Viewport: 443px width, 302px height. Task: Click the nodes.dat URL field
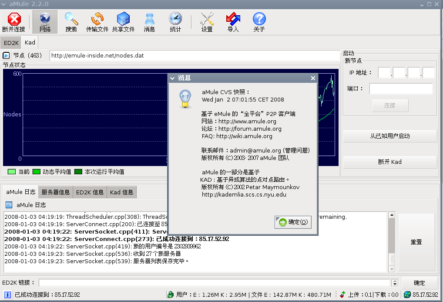pos(195,55)
